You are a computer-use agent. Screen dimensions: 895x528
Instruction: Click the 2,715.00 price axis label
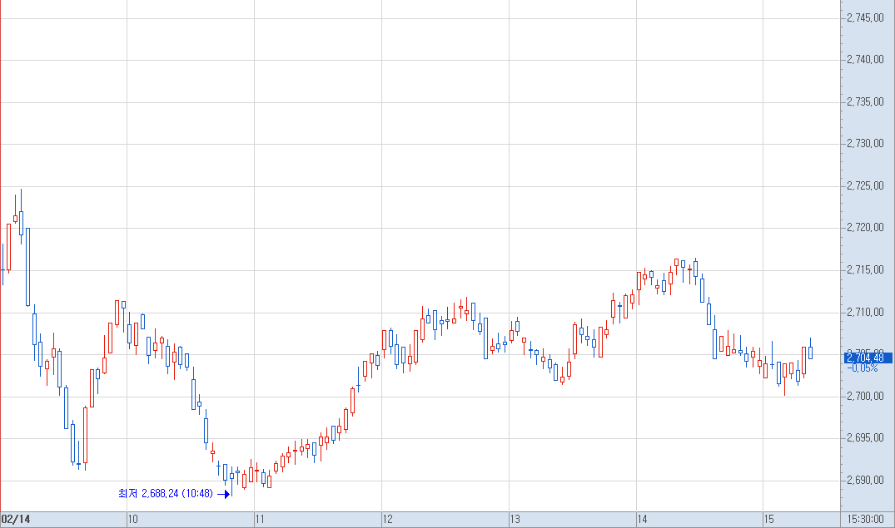(x=865, y=269)
